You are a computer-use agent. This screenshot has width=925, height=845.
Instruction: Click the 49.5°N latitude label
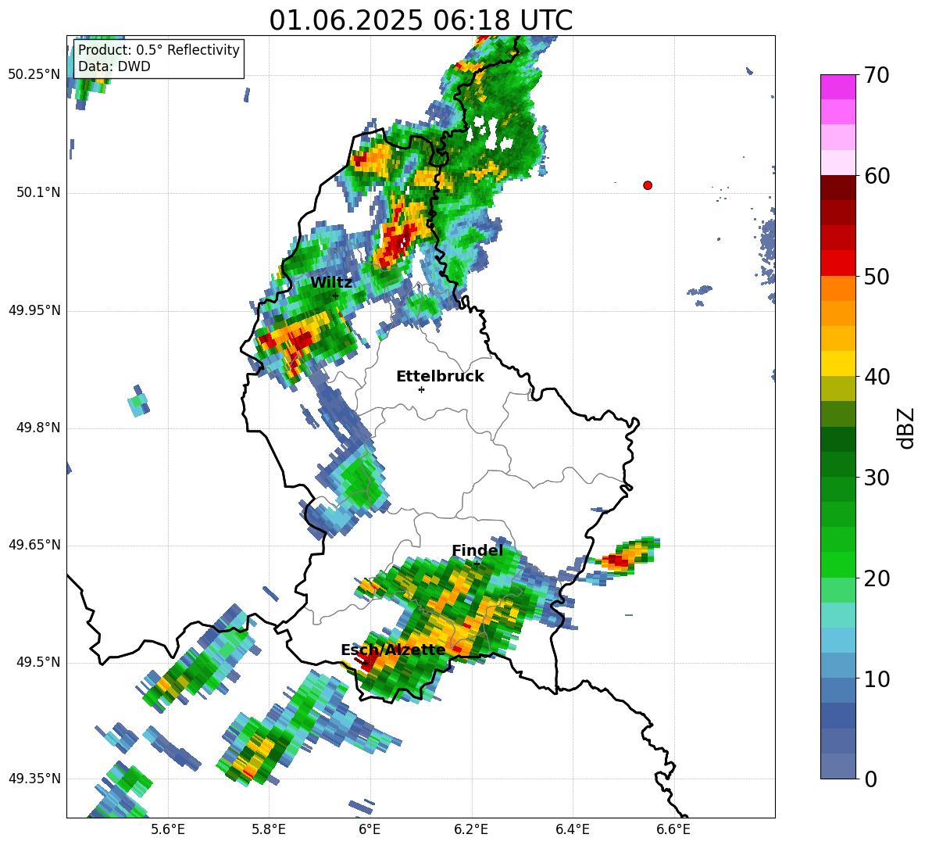(38, 662)
